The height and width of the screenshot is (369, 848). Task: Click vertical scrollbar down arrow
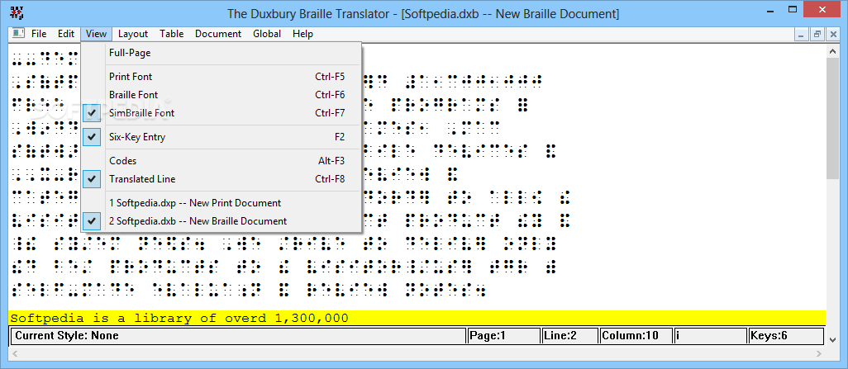click(833, 339)
